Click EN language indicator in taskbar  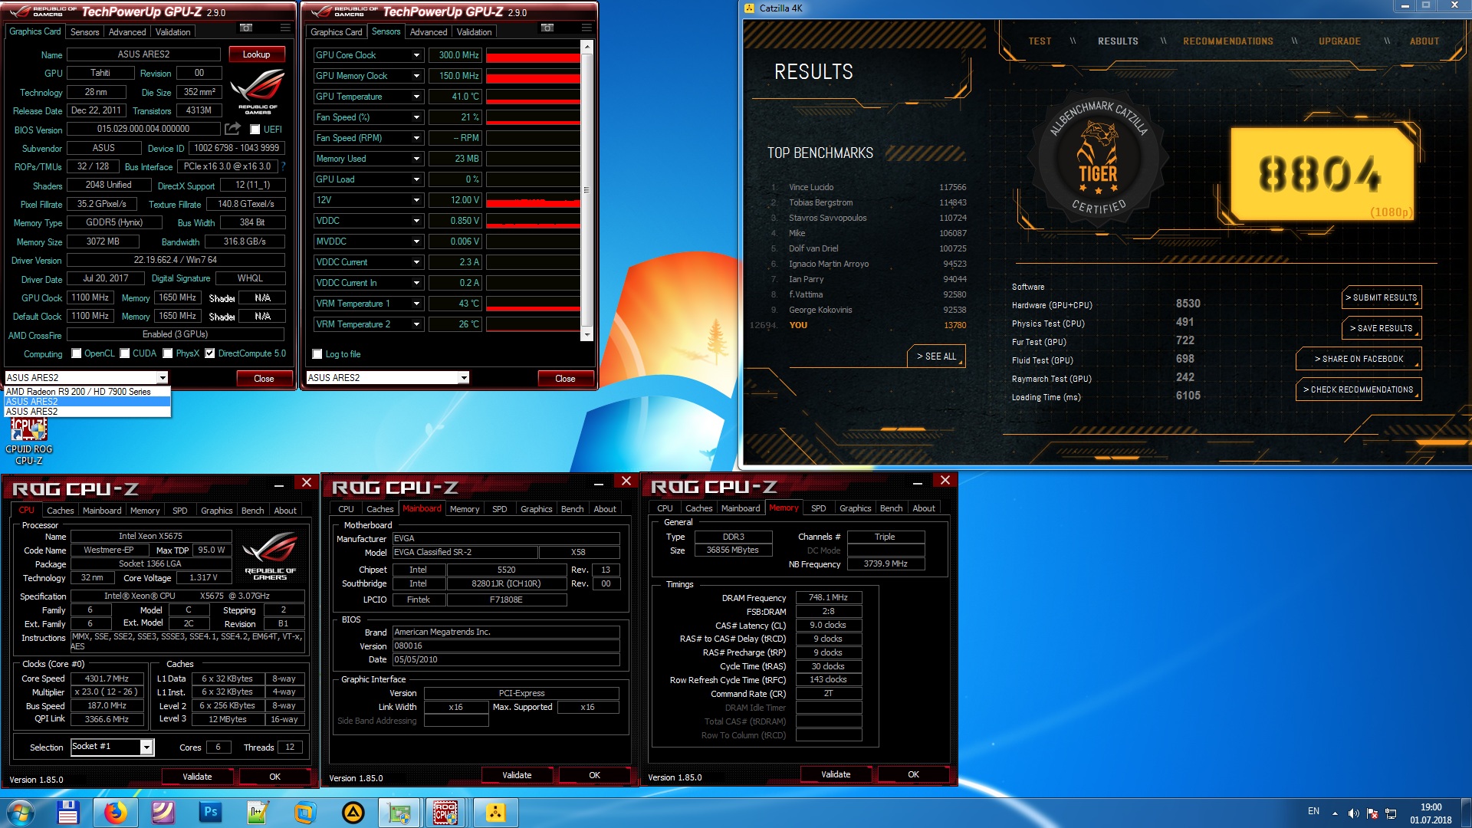point(1313,811)
